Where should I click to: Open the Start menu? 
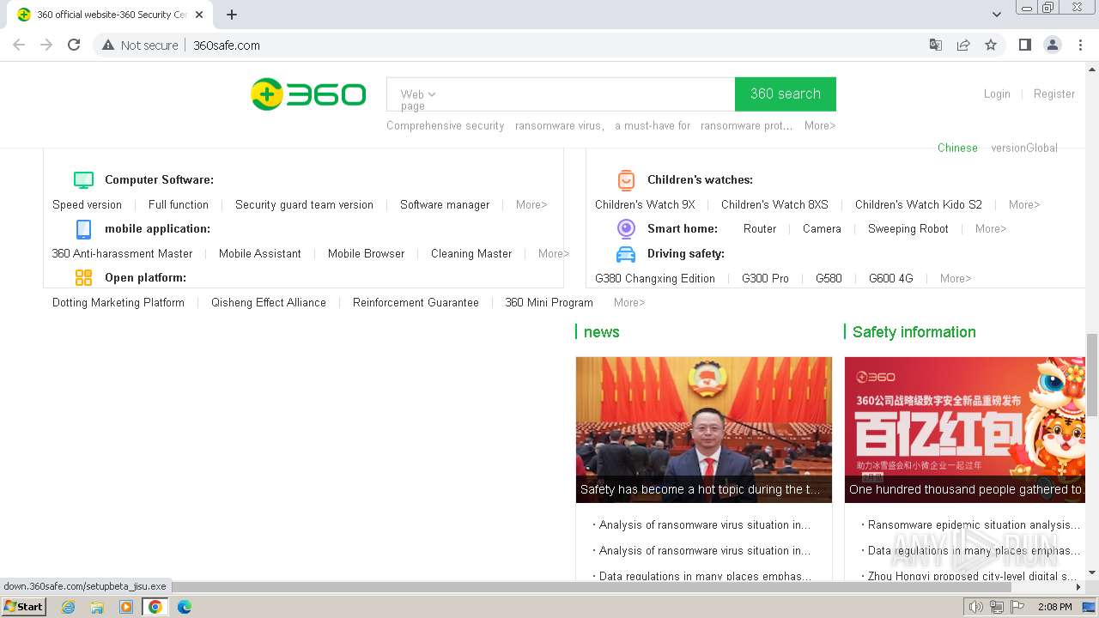pos(24,607)
